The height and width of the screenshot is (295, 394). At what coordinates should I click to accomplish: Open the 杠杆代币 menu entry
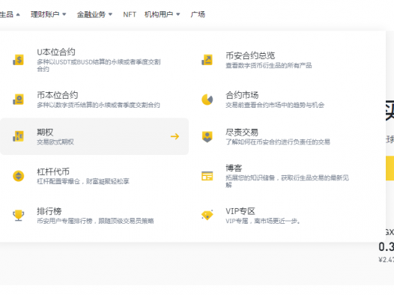(94, 176)
